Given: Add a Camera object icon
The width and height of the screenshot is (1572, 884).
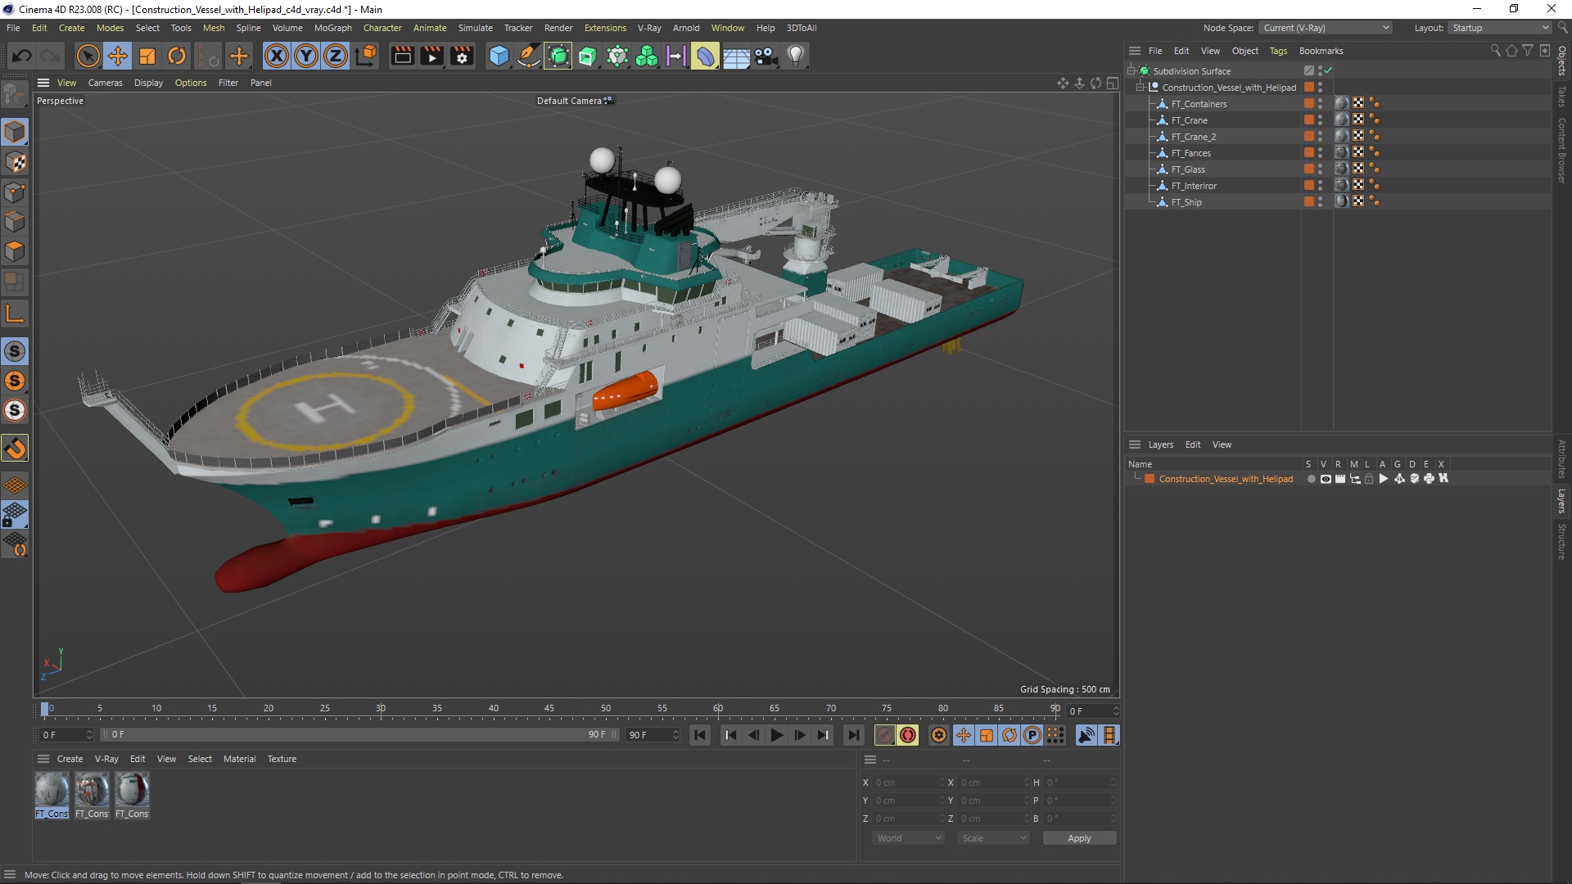Looking at the screenshot, I should [766, 56].
